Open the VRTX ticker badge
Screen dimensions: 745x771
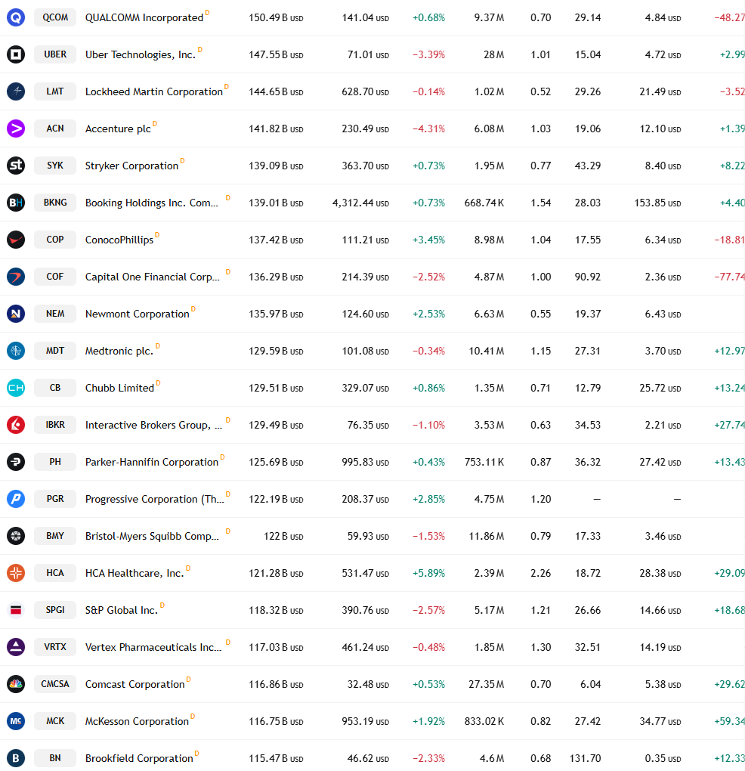tap(55, 647)
